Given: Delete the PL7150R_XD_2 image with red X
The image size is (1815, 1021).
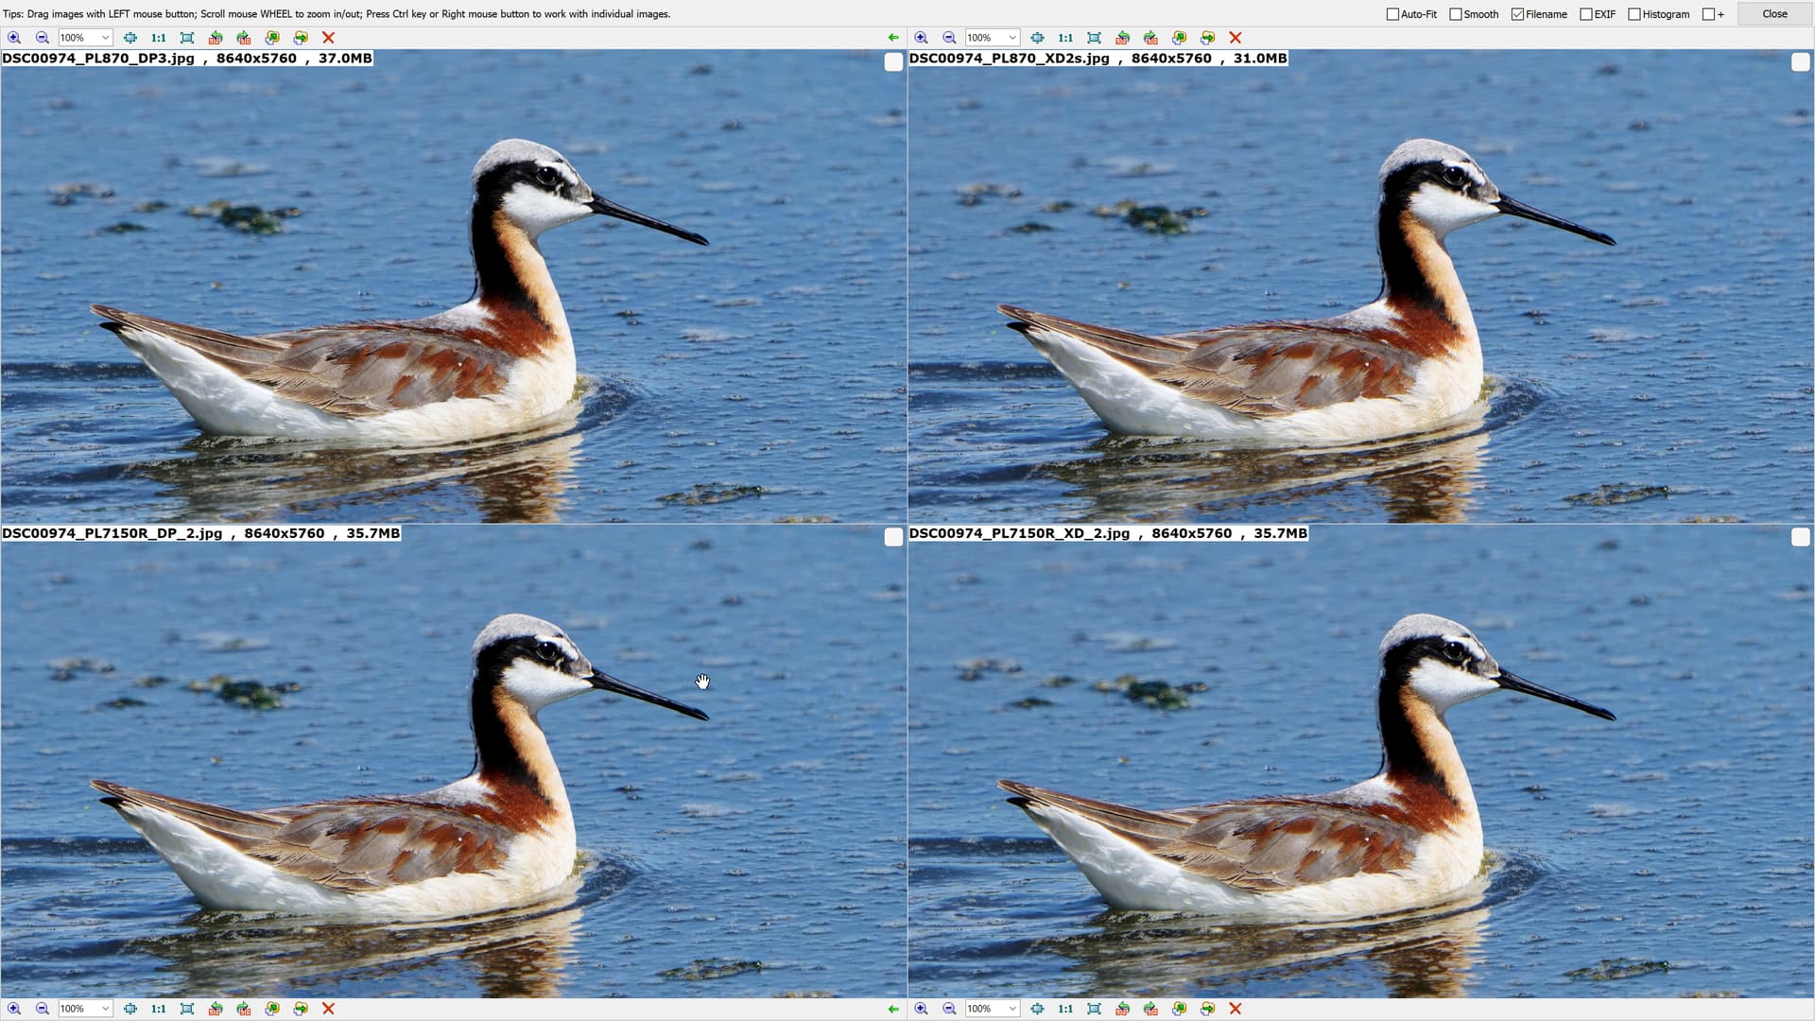Looking at the screenshot, I should click(1236, 1009).
